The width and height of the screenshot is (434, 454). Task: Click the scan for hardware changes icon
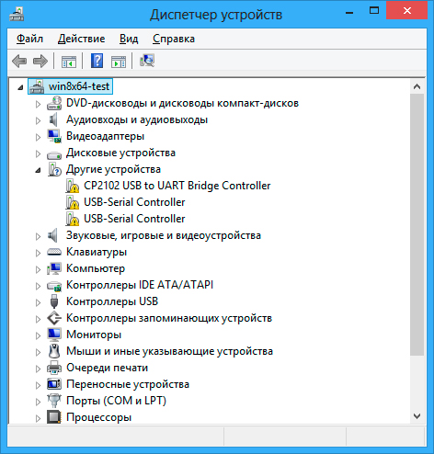[147, 61]
